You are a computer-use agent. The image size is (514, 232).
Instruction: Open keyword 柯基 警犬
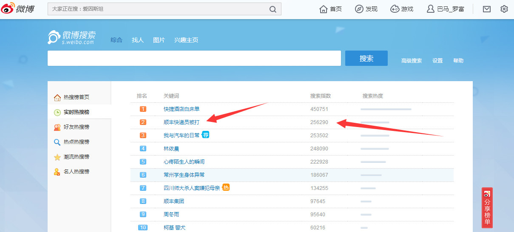click(x=175, y=228)
